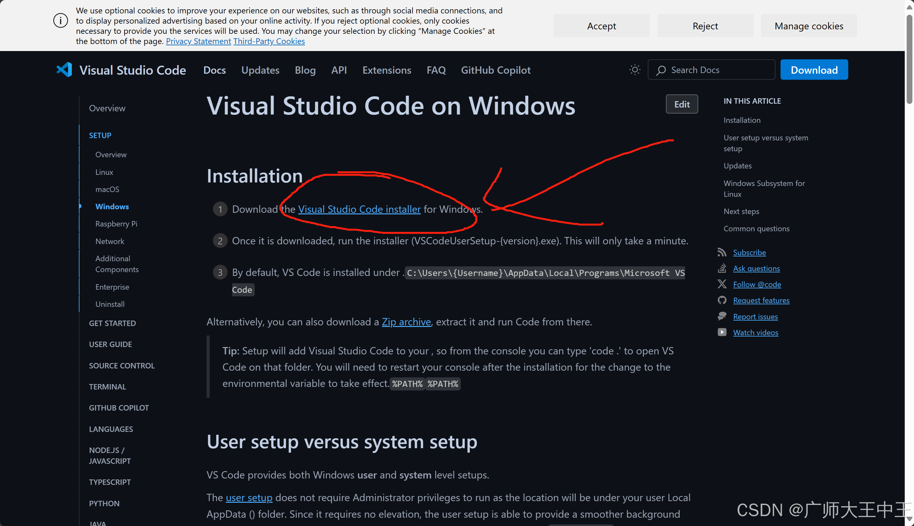The image size is (914, 526).
Task: Click the Visual Studio Code logo icon
Action: [x=64, y=70]
